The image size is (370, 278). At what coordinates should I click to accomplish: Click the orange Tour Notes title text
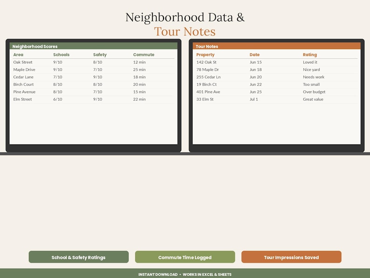(x=185, y=31)
